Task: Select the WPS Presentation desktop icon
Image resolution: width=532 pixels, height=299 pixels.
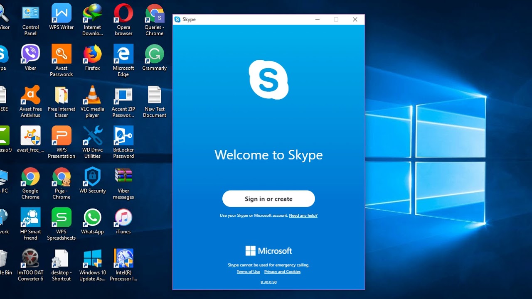Action: pos(62,142)
